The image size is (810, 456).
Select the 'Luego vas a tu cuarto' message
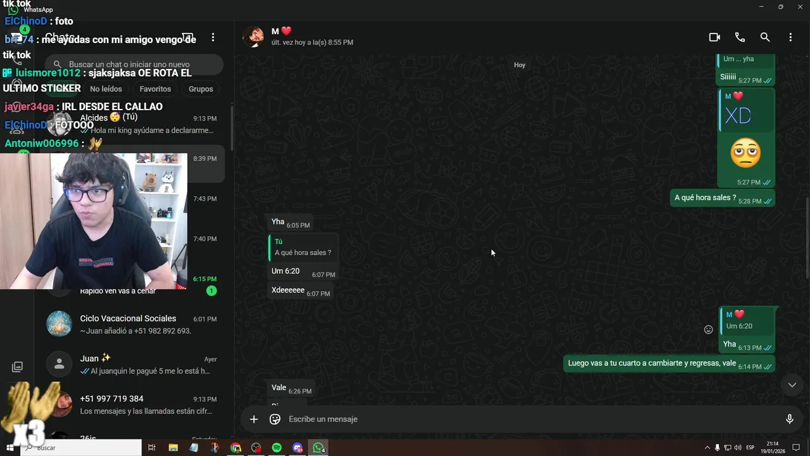click(670, 364)
